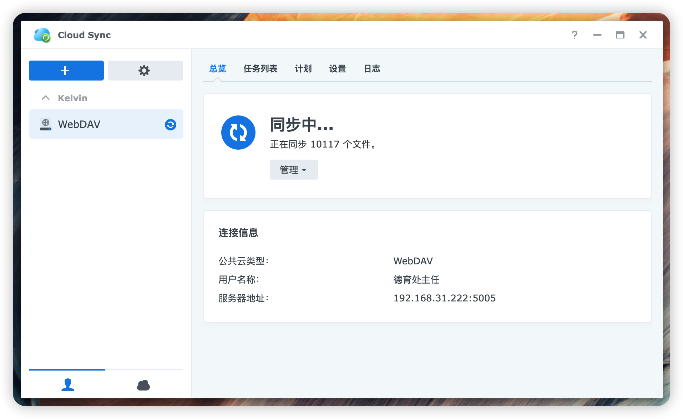
Task: Select the 总览 tab
Action: pyautogui.click(x=218, y=68)
